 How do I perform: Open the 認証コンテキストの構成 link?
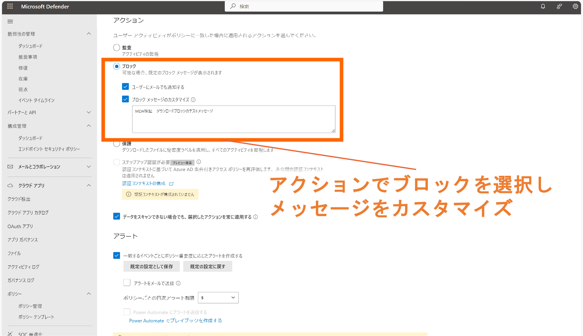(144, 183)
